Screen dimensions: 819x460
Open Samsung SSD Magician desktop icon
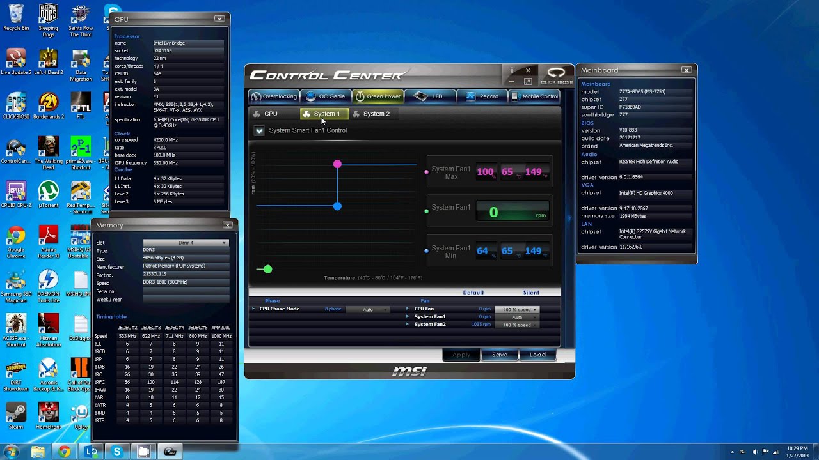coord(16,287)
